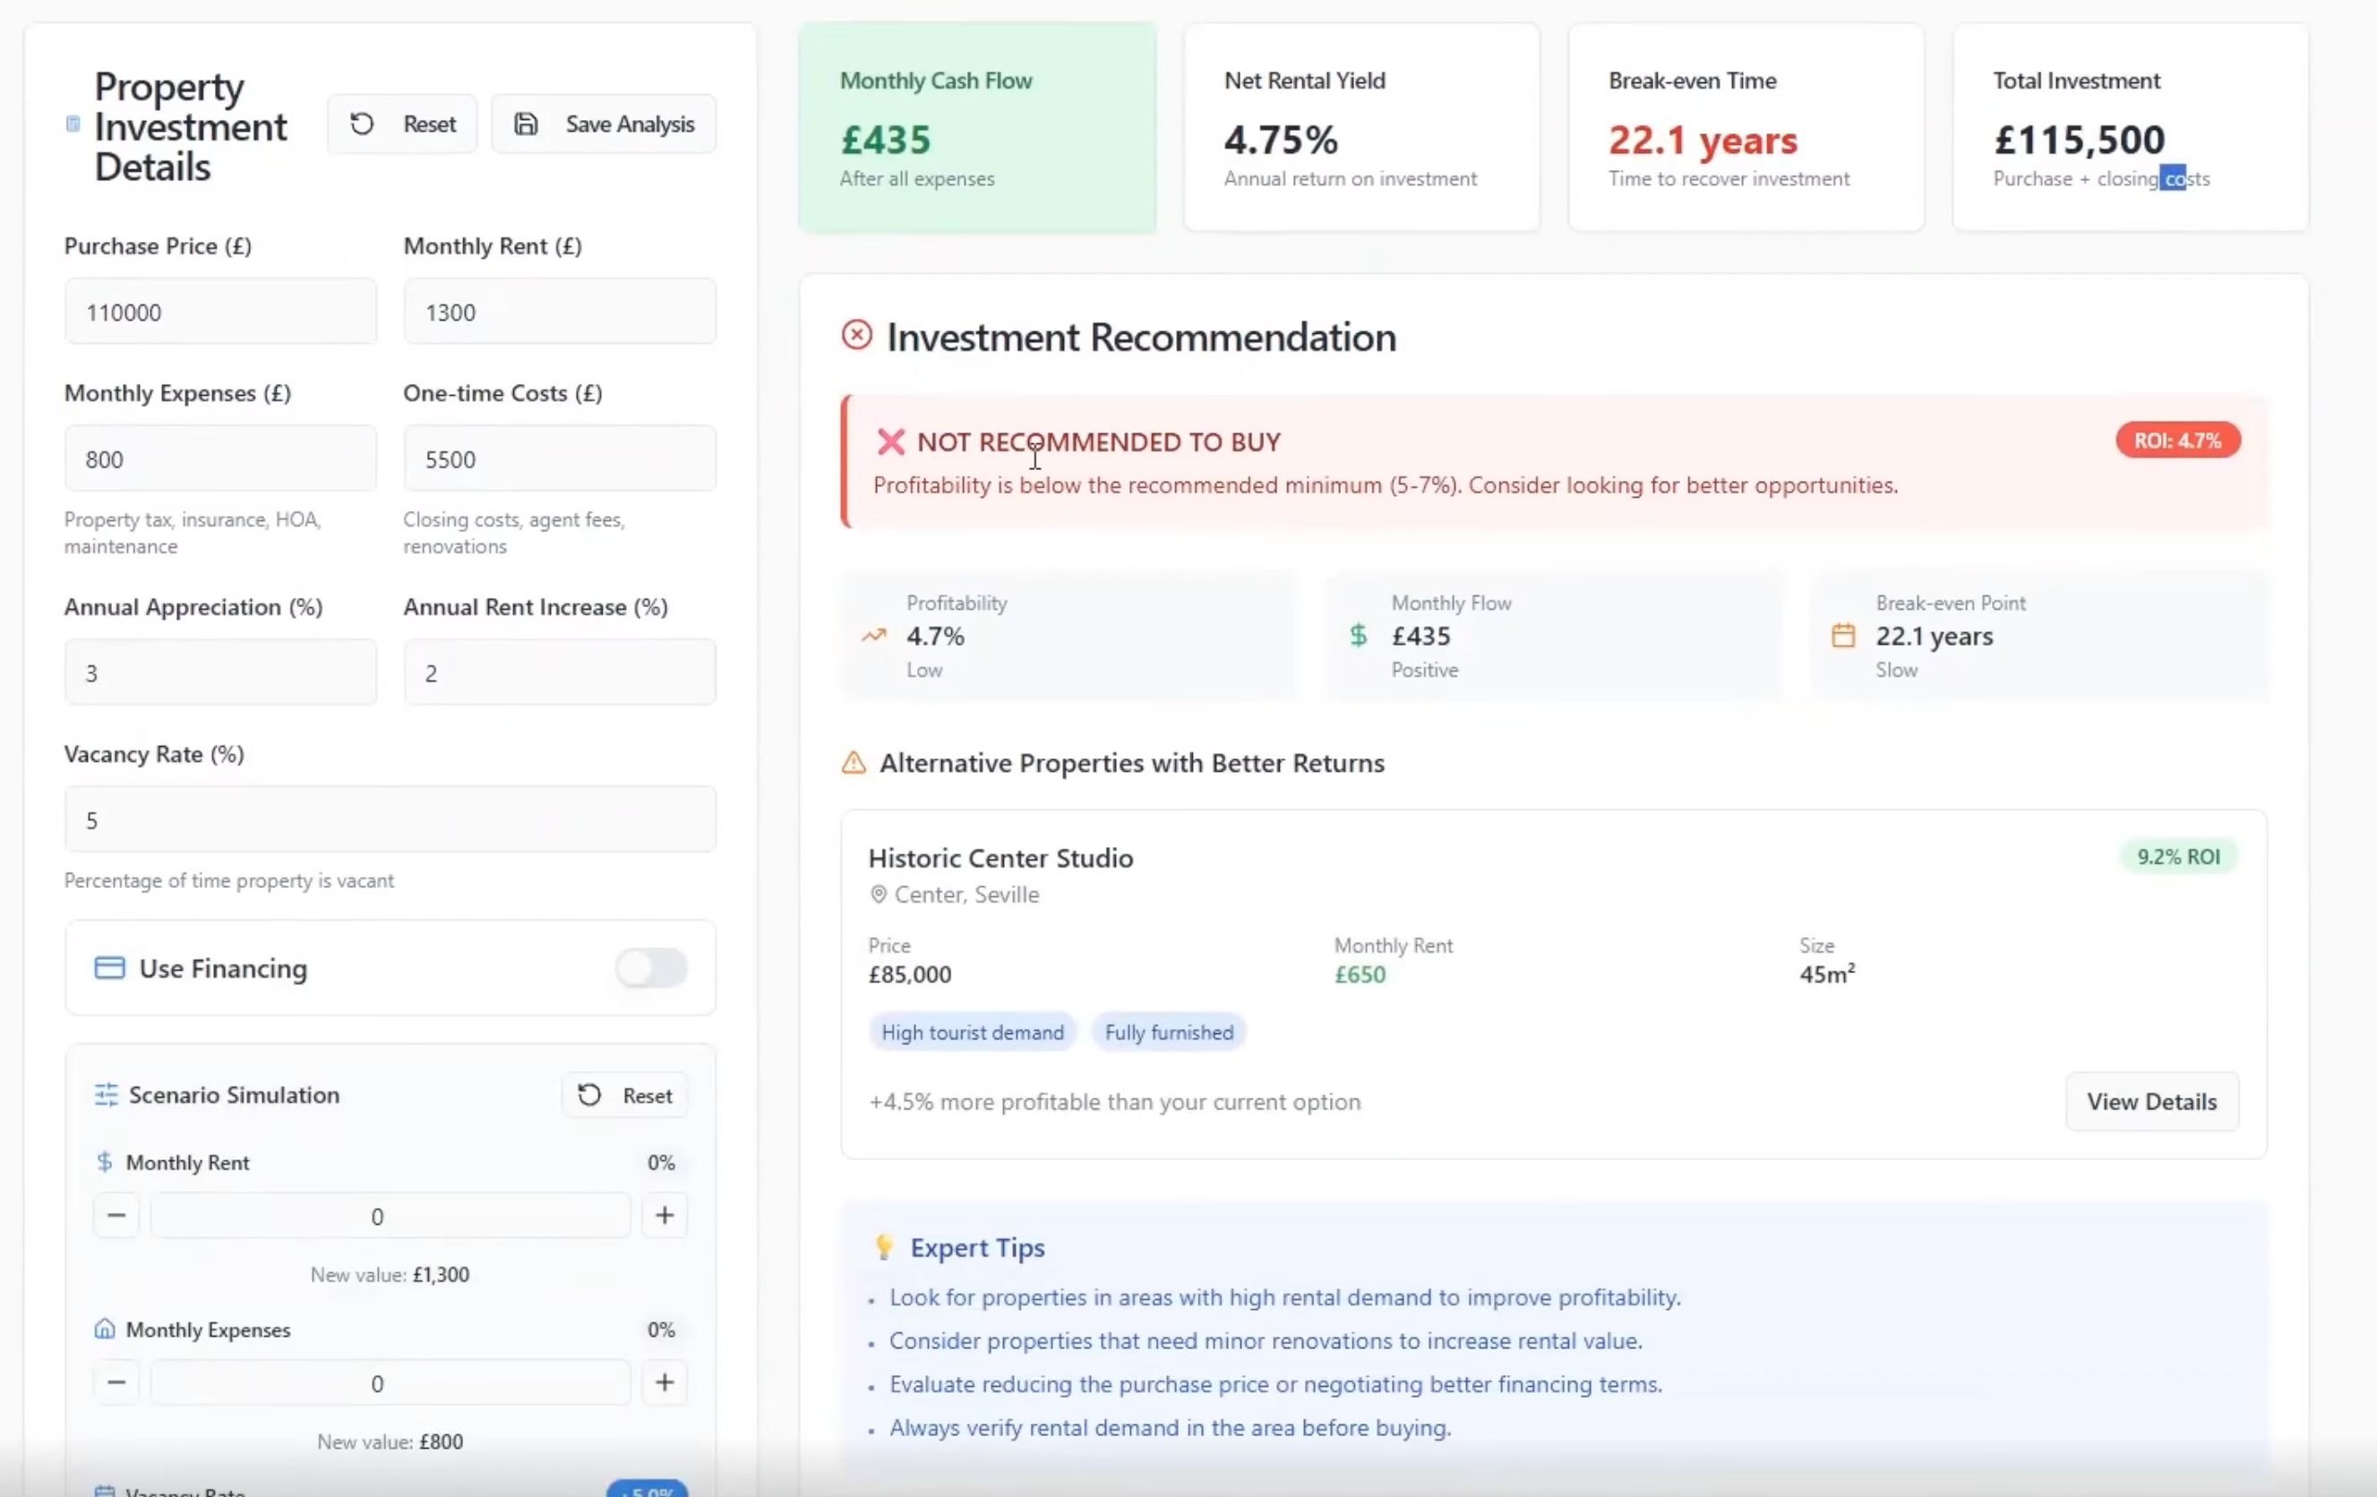Focus the Vacancy Rate input field
This screenshot has width=2377, height=1497.
pyautogui.click(x=390, y=820)
